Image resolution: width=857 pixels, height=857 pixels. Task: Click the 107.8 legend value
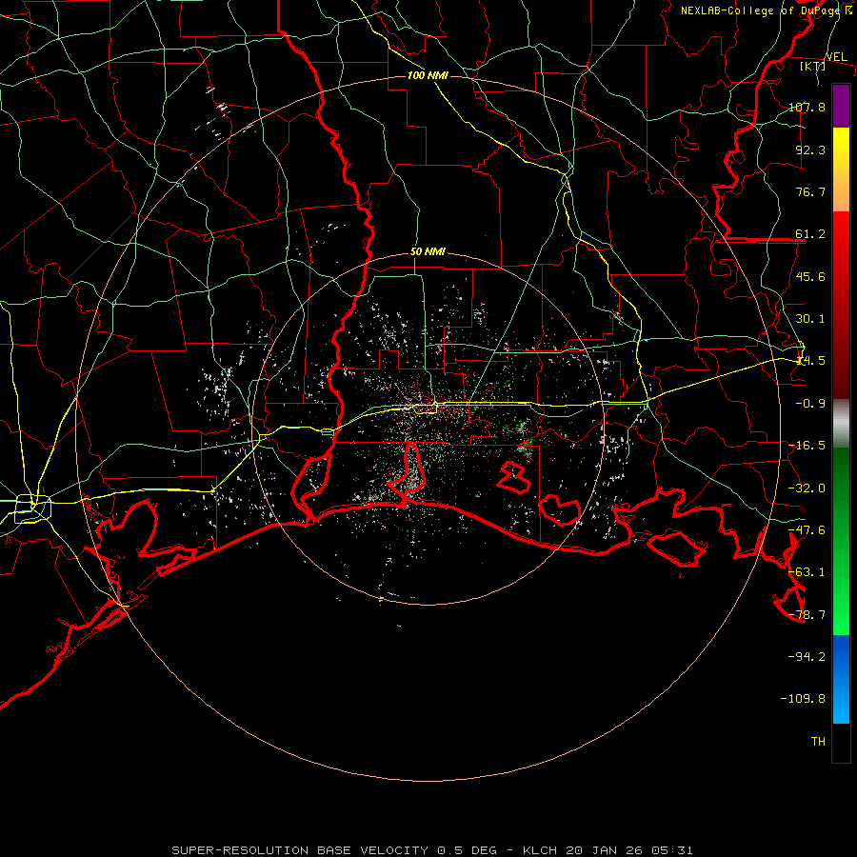(x=807, y=107)
